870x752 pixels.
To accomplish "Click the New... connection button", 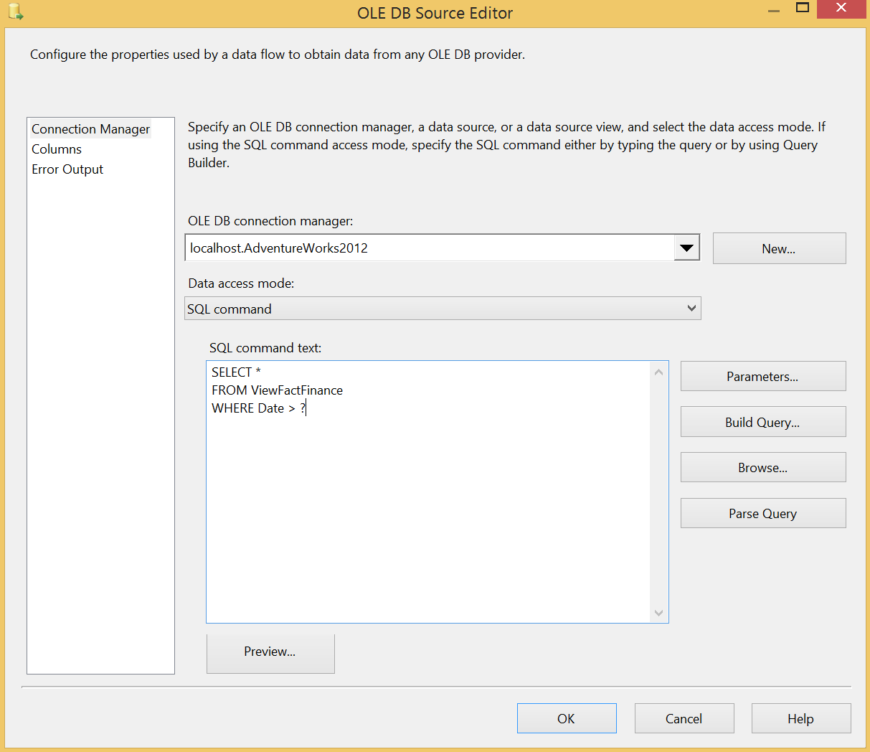I will 779,248.
